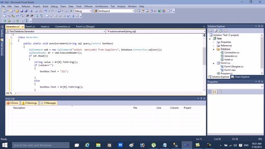Click View Code icon in Solution Explorer

tap(225, 31)
